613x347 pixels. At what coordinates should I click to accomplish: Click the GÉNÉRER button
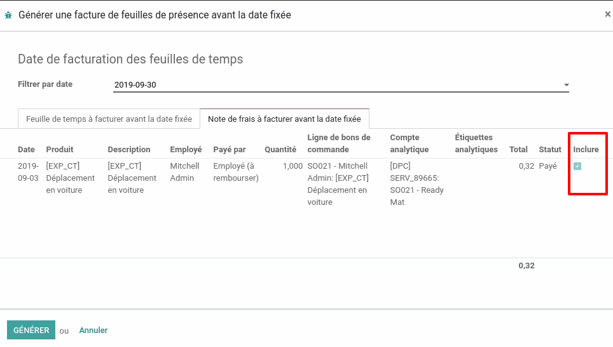pos(31,331)
